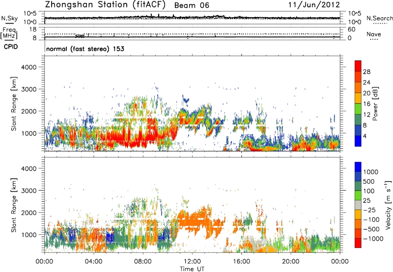Select the 'Beam 06' label

(192, 5)
